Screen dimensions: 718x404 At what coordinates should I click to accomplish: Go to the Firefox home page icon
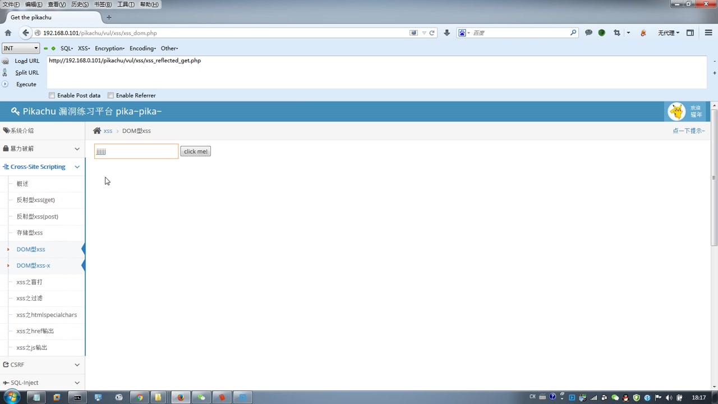(8, 33)
